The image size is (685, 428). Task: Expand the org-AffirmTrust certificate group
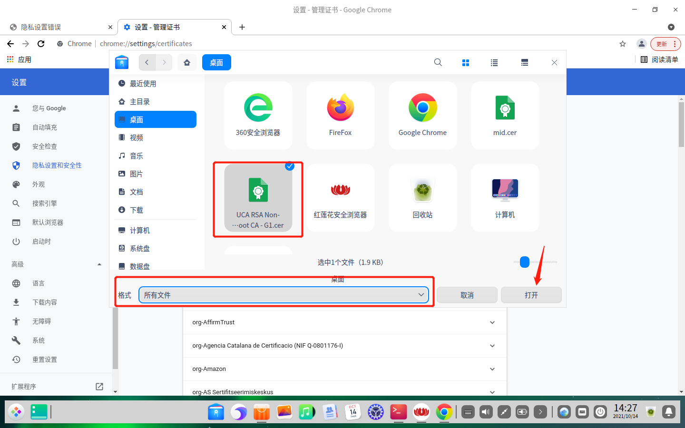(x=492, y=322)
